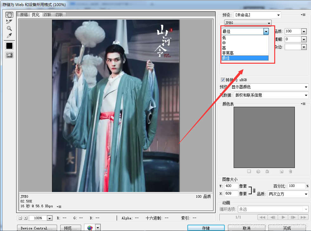Click the 完成 done button
Screen dimensions: 311x231
(287, 228)
